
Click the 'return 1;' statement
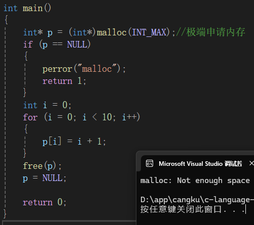click(x=64, y=81)
